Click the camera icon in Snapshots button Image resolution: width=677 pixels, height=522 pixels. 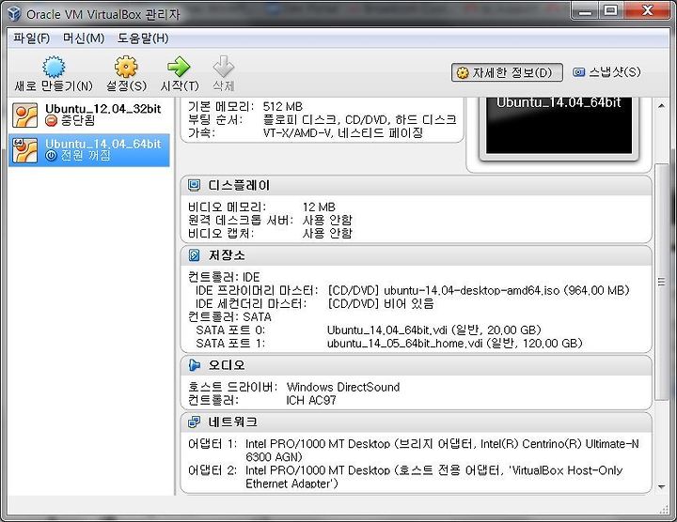[x=578, y=72]
